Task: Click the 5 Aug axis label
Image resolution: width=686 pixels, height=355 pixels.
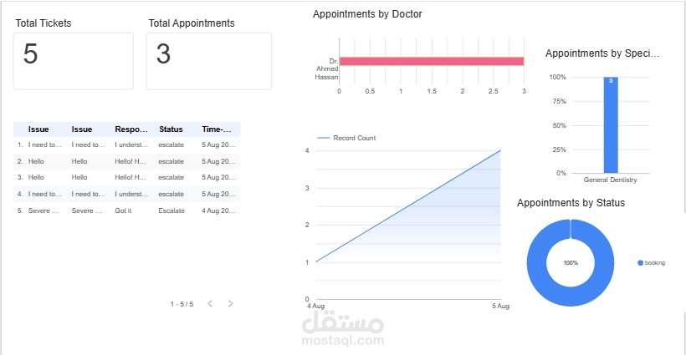Action: [x=500, y=306]
